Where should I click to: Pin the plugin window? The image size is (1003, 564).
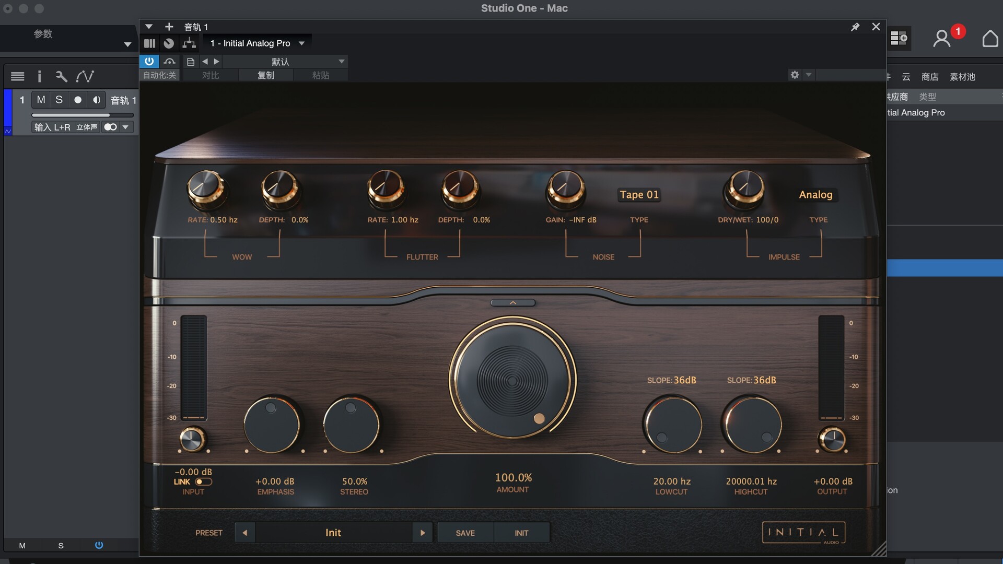coord(855,27)
